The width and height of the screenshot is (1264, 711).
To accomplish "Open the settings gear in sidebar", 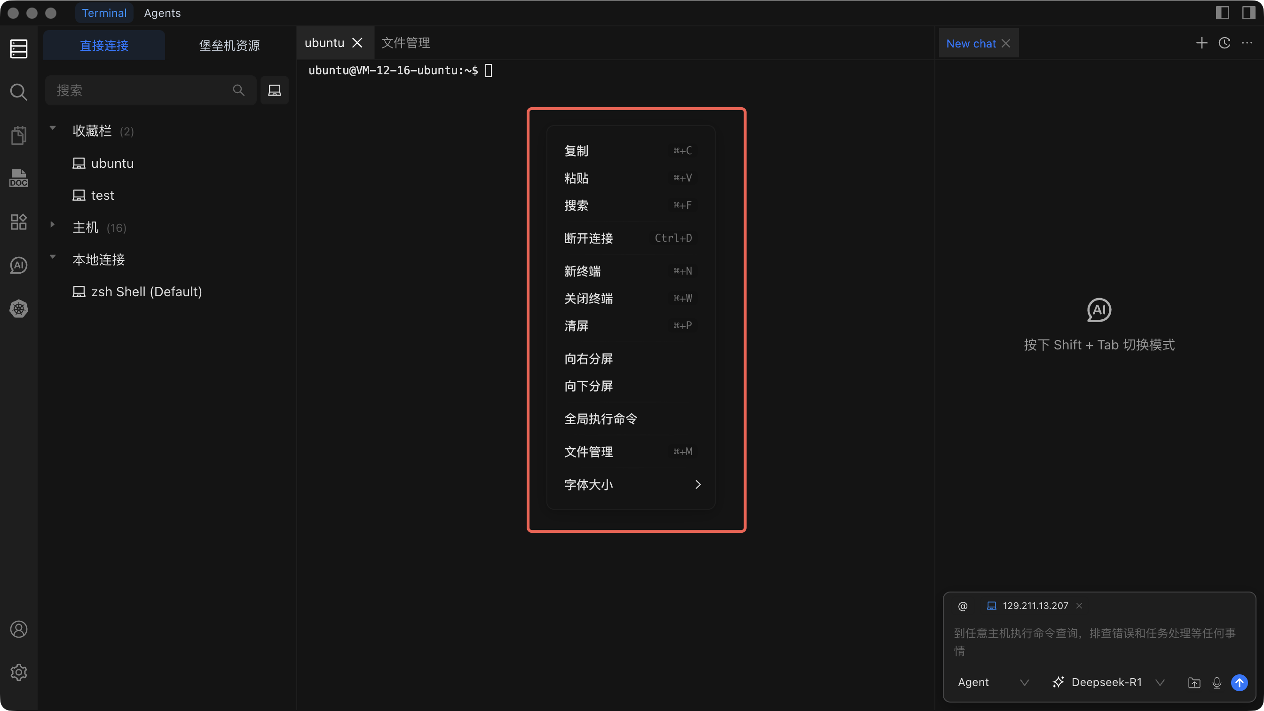I will pyautogui.click(x=19, y=672).
